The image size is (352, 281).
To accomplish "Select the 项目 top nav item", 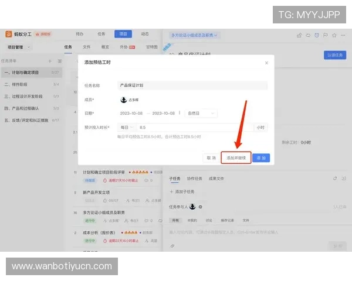I will coord(123,34).
